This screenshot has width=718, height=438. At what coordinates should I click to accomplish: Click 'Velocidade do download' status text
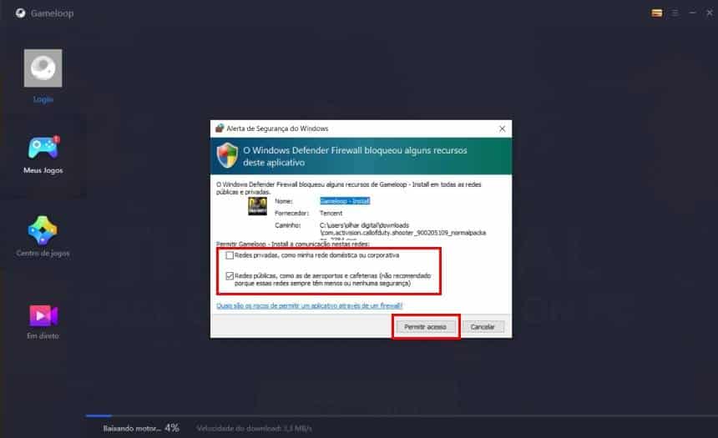(254, 428)
